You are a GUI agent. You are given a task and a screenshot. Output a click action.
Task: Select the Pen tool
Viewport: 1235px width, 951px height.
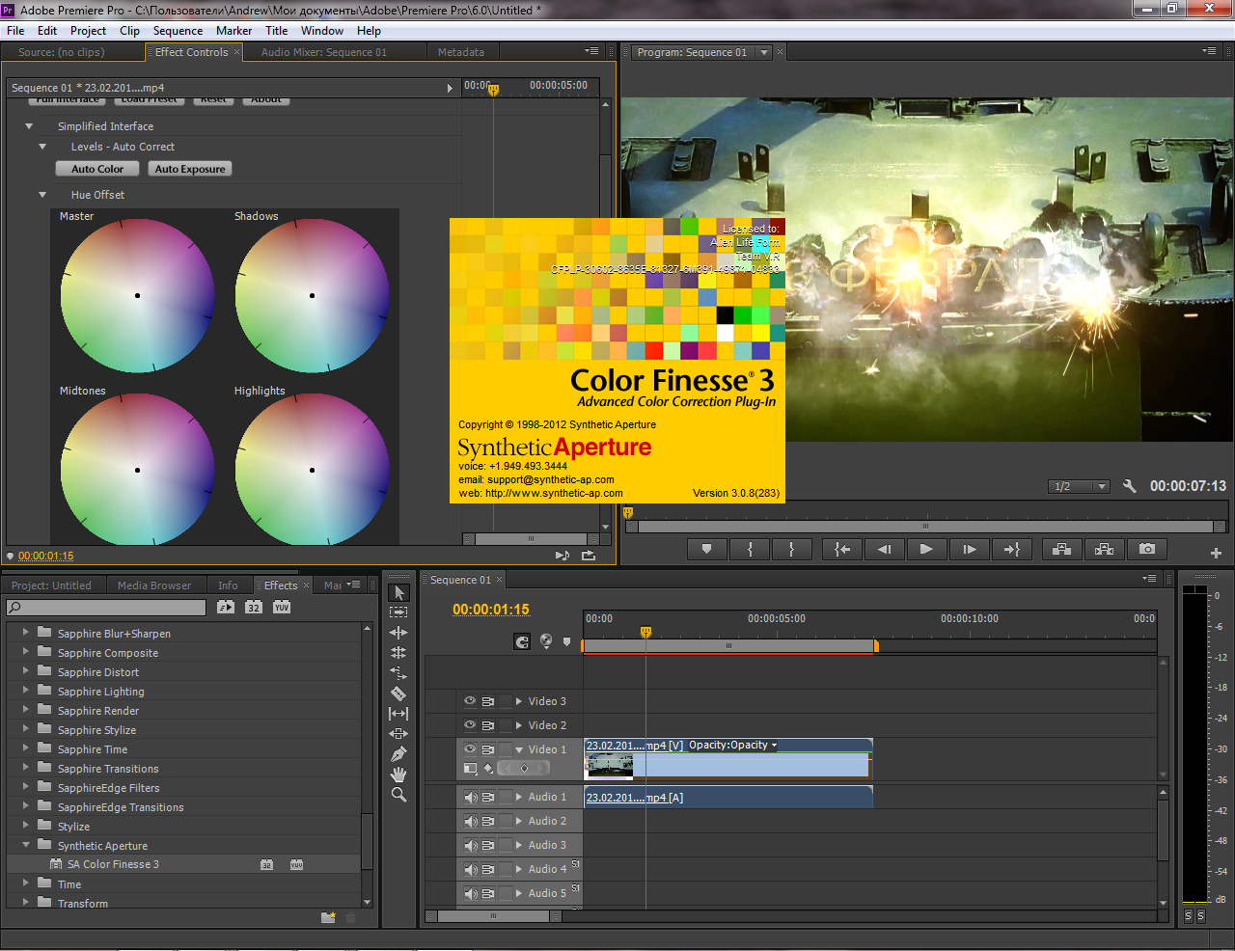click(x=398, y=754)
